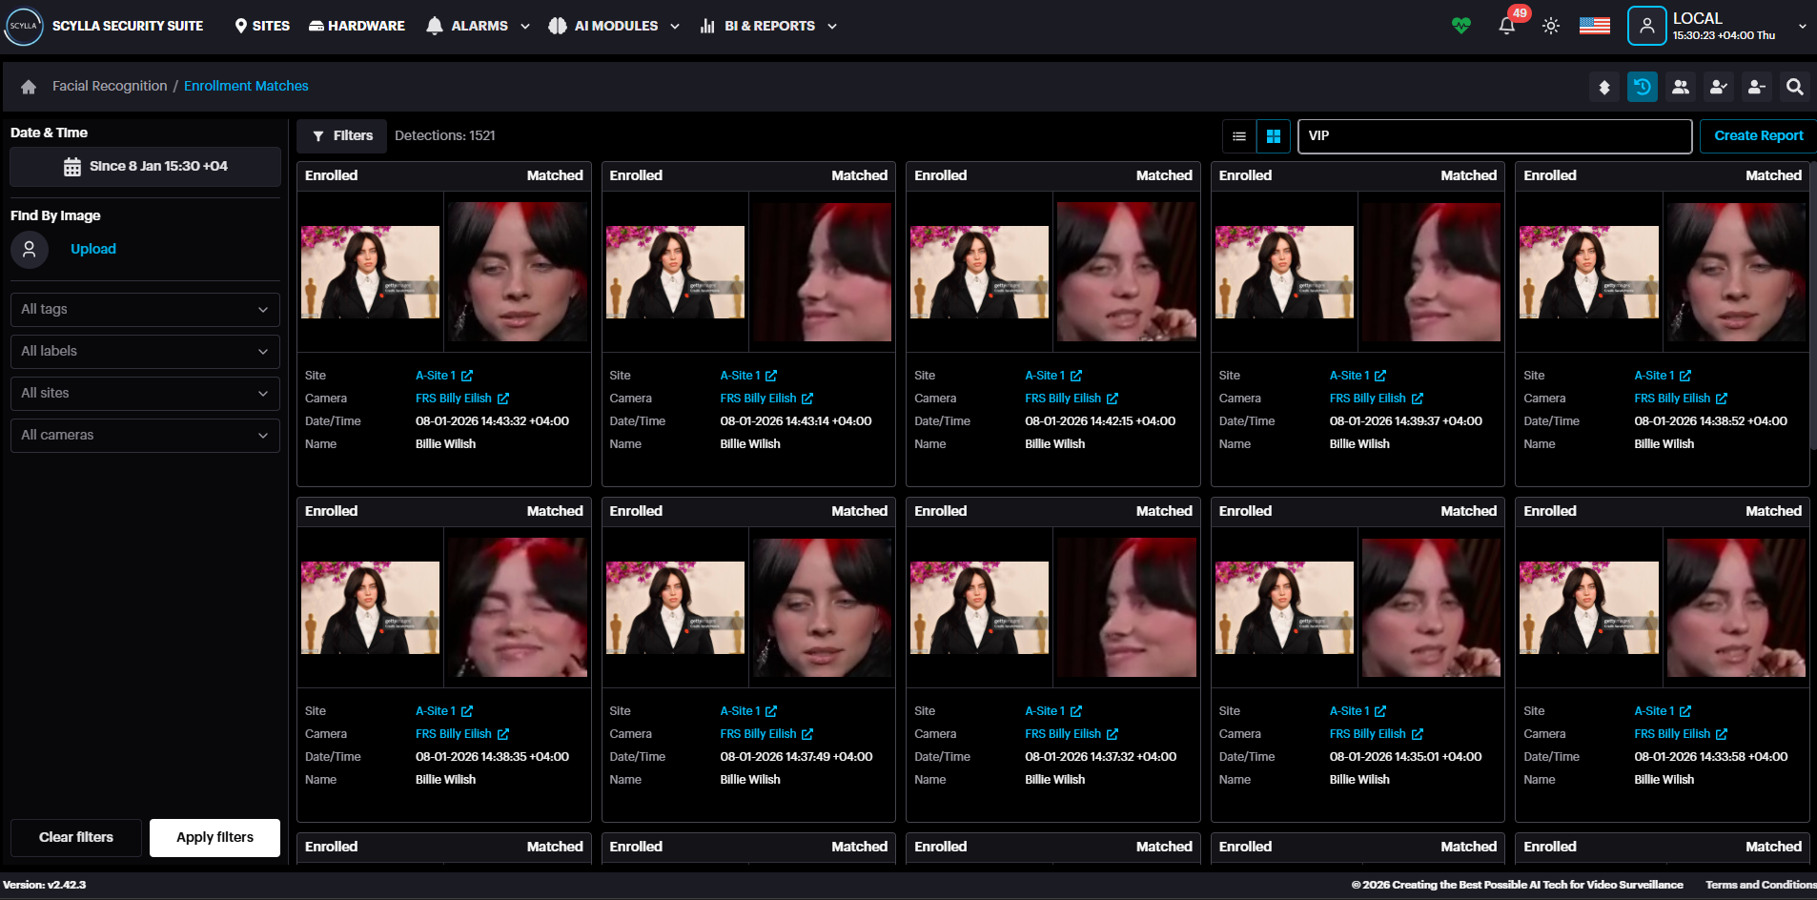Open the notifications bell with 49 alerts
The height and width of the screenshot is (900, 1817).
click(x=1507, y=26)
